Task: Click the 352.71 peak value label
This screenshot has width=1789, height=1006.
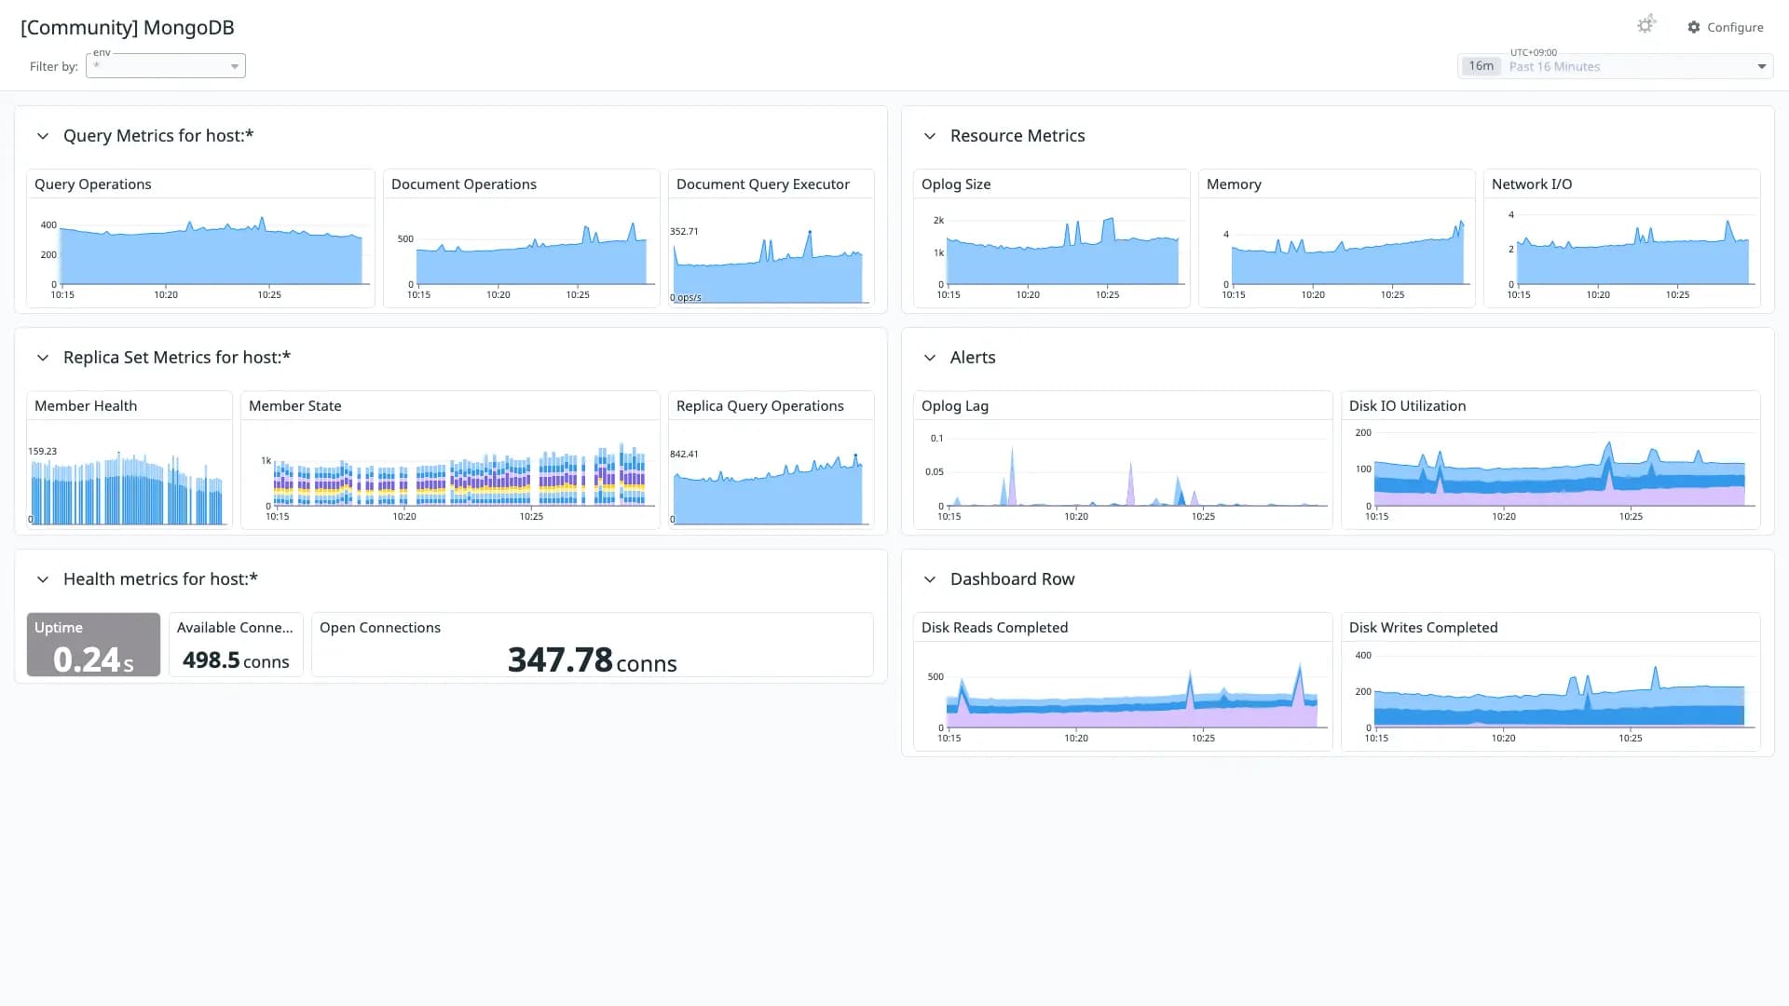Action: [x=684, y=231]
